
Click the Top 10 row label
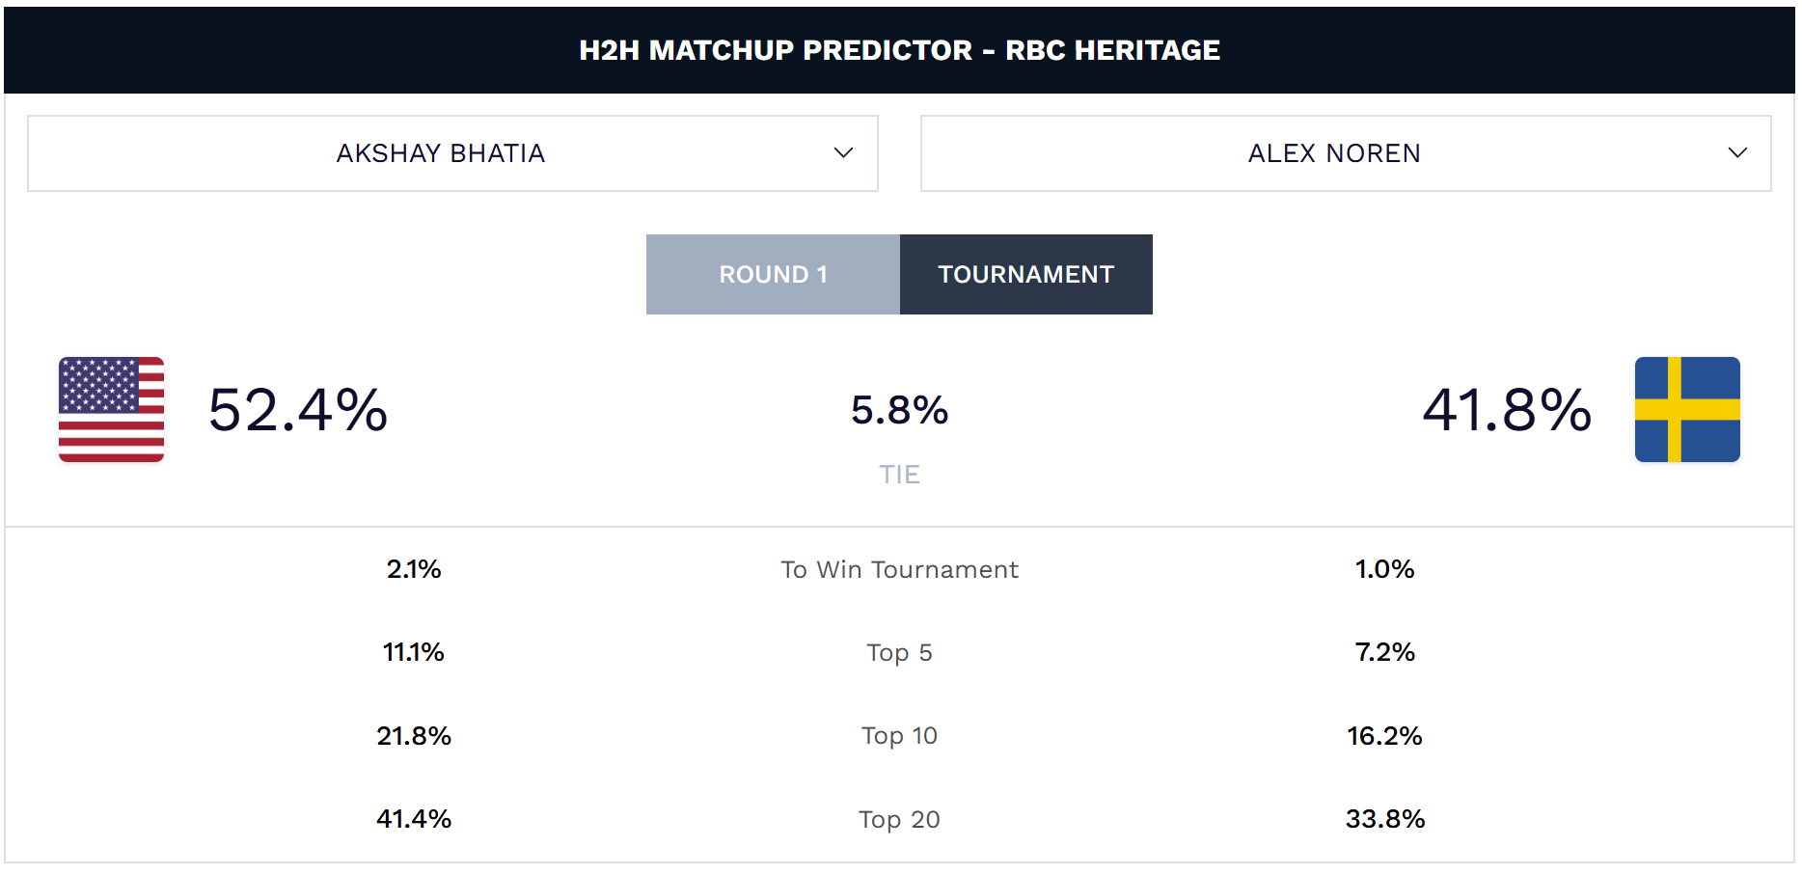[x=899, y=736]
